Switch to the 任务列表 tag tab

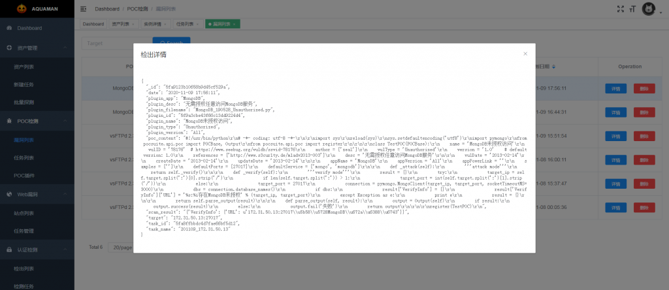[x=187, y=24]
